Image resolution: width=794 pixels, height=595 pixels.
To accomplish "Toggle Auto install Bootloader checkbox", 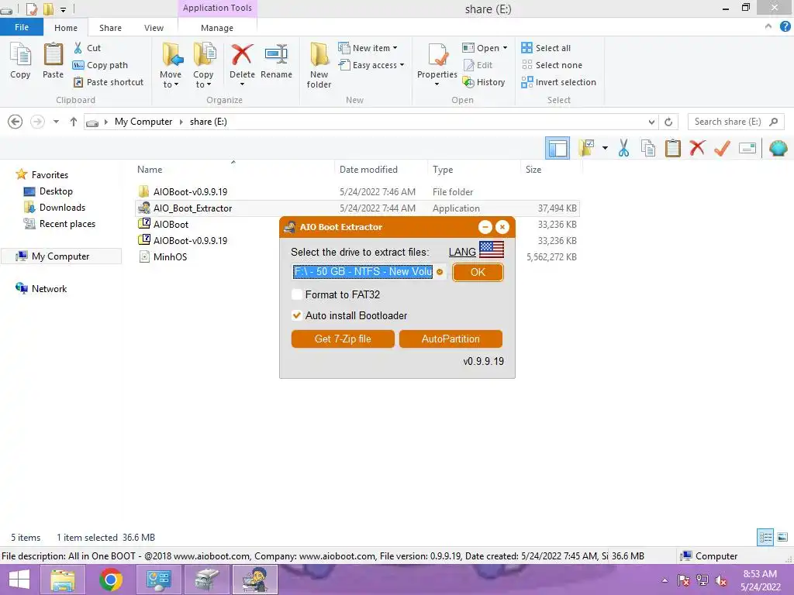I will [x=297, y=315].
